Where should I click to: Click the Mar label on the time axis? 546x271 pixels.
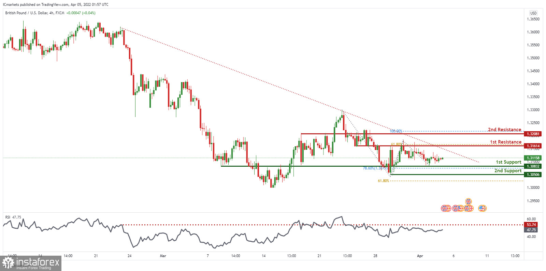click(163, 256)
